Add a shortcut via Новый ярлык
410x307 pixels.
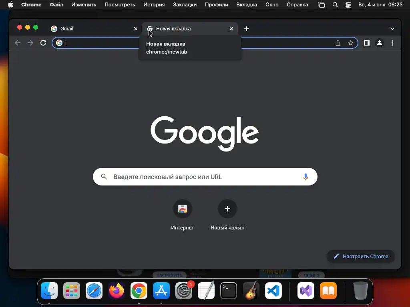pos(227,215)
